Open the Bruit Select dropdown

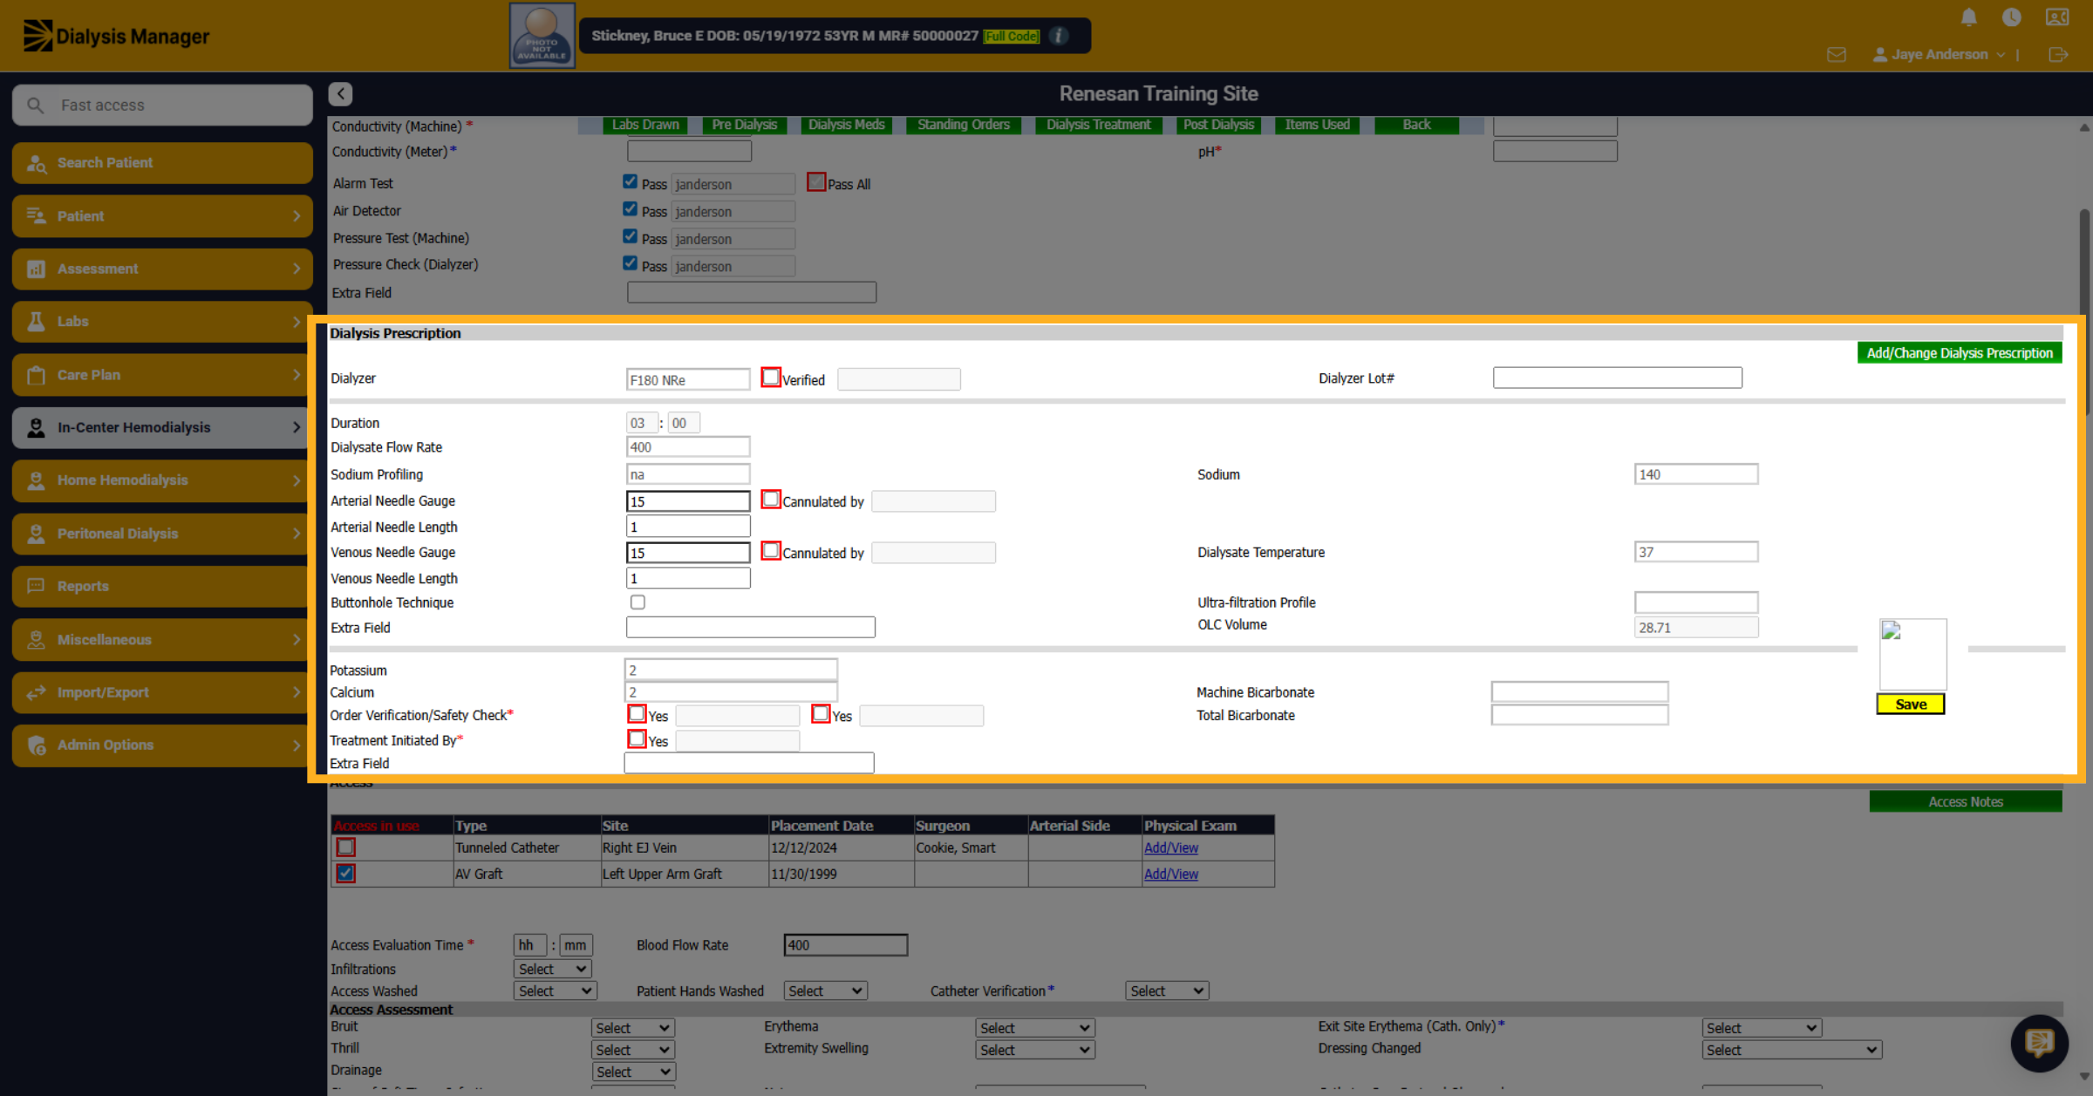(632, 1028)
